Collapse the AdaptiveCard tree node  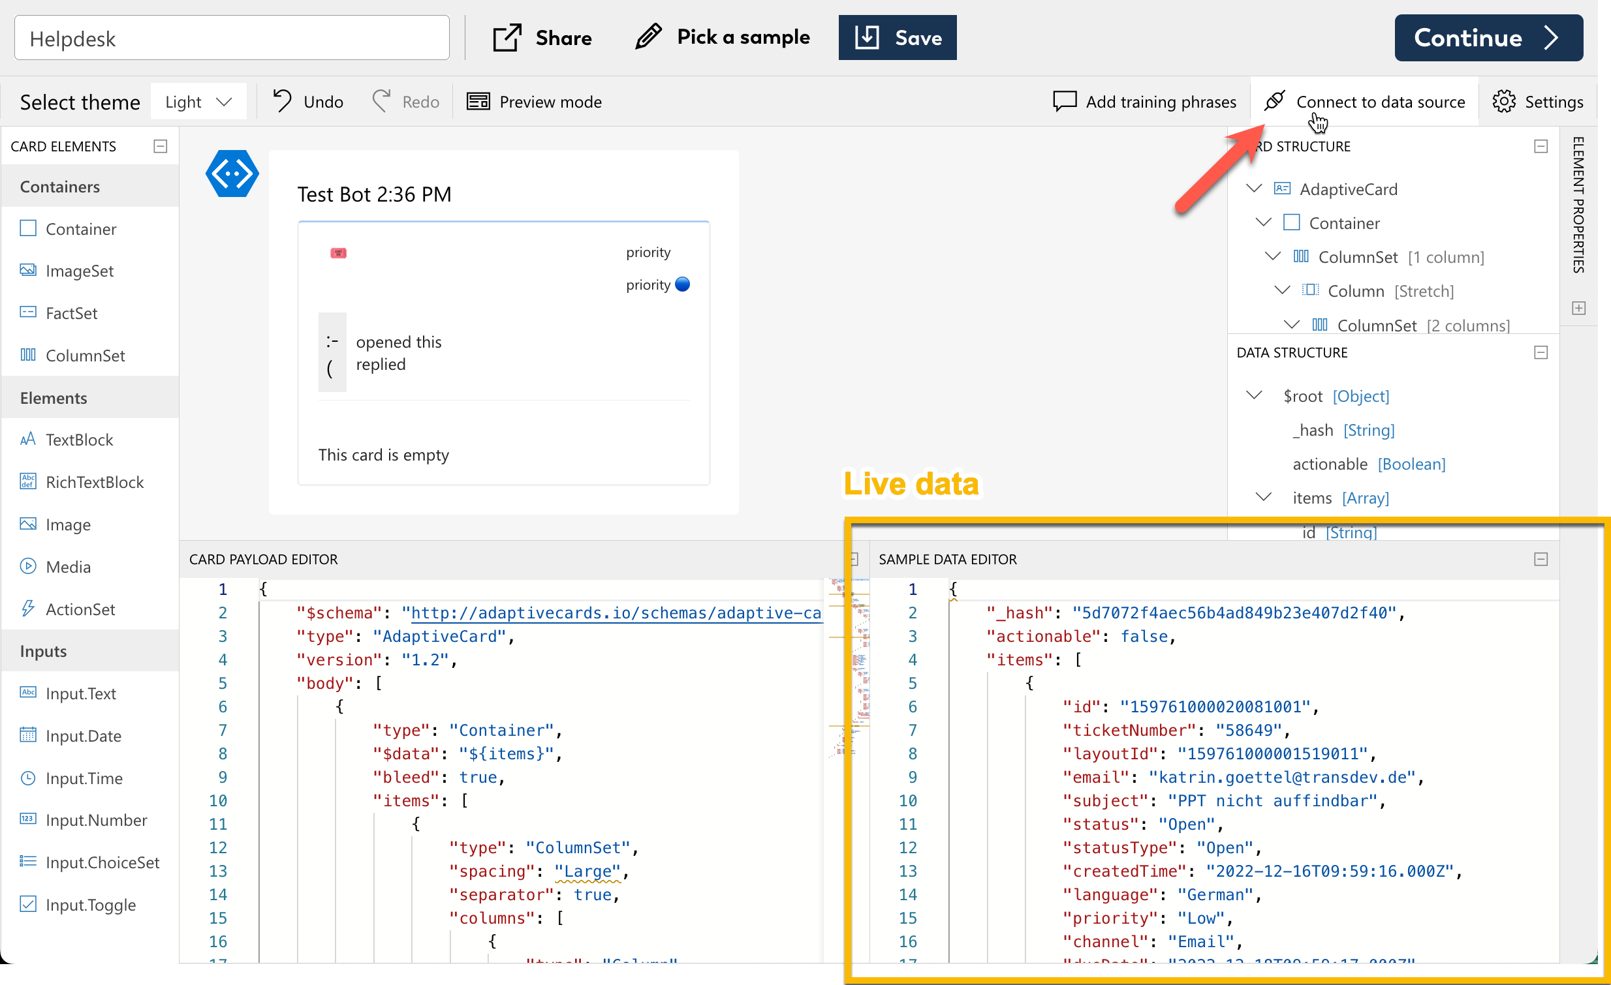pyautogui.click(x=1253, y=189)
